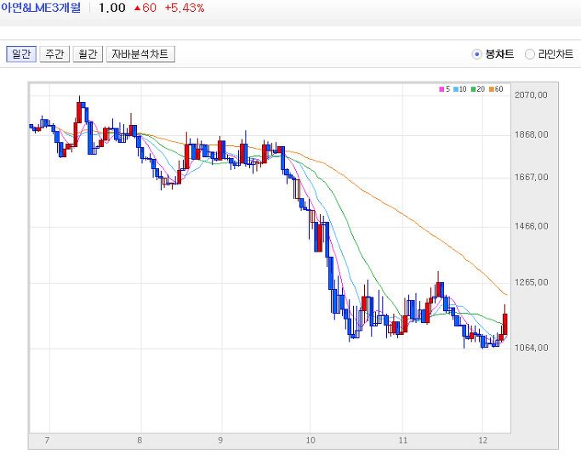This screenshot has height=459, width=581.
Task: Select the 일간 daily chart tab
Action: coord(21,54)
